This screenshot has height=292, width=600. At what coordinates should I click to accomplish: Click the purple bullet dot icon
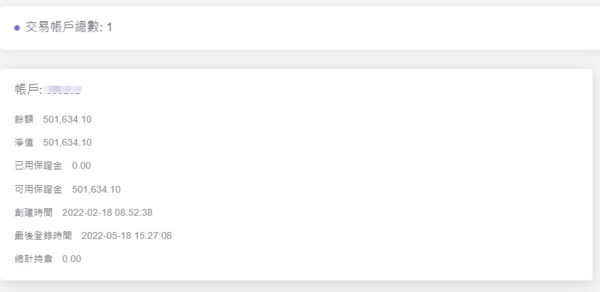[17, 28]
